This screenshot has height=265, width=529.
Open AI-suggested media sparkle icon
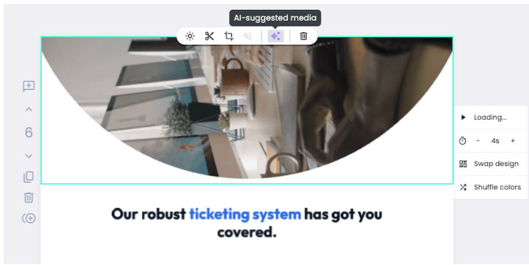(x=276, y=36)
